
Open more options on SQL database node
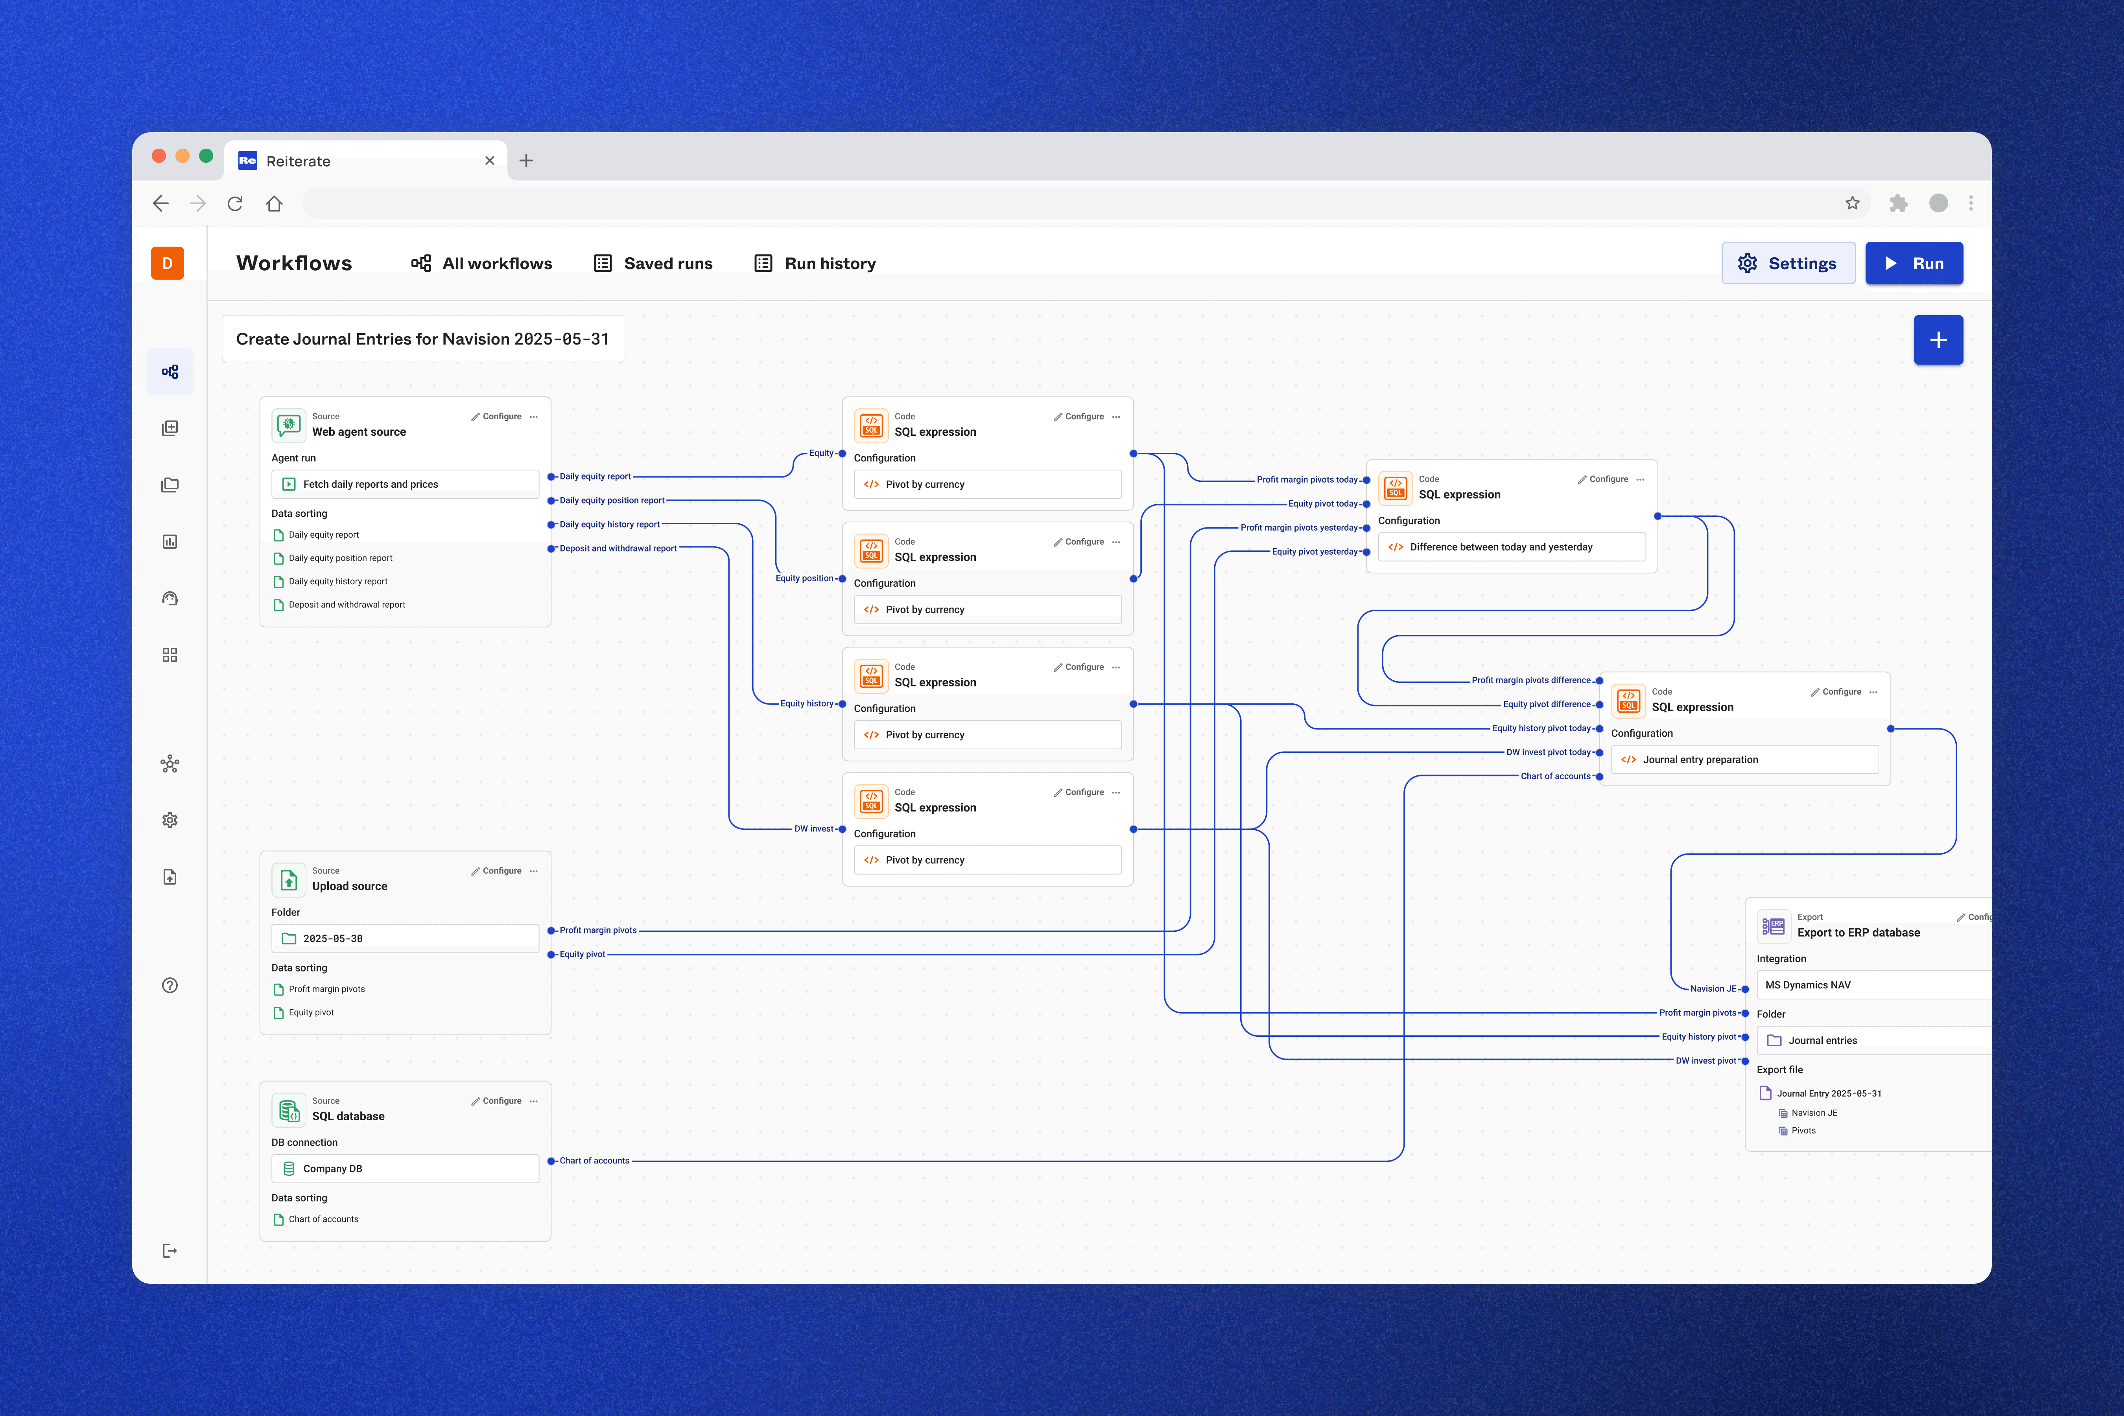[534, 1101]
